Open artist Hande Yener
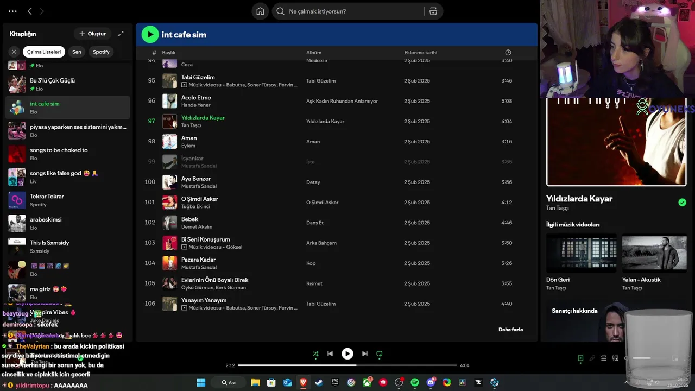 coord(195,105)
